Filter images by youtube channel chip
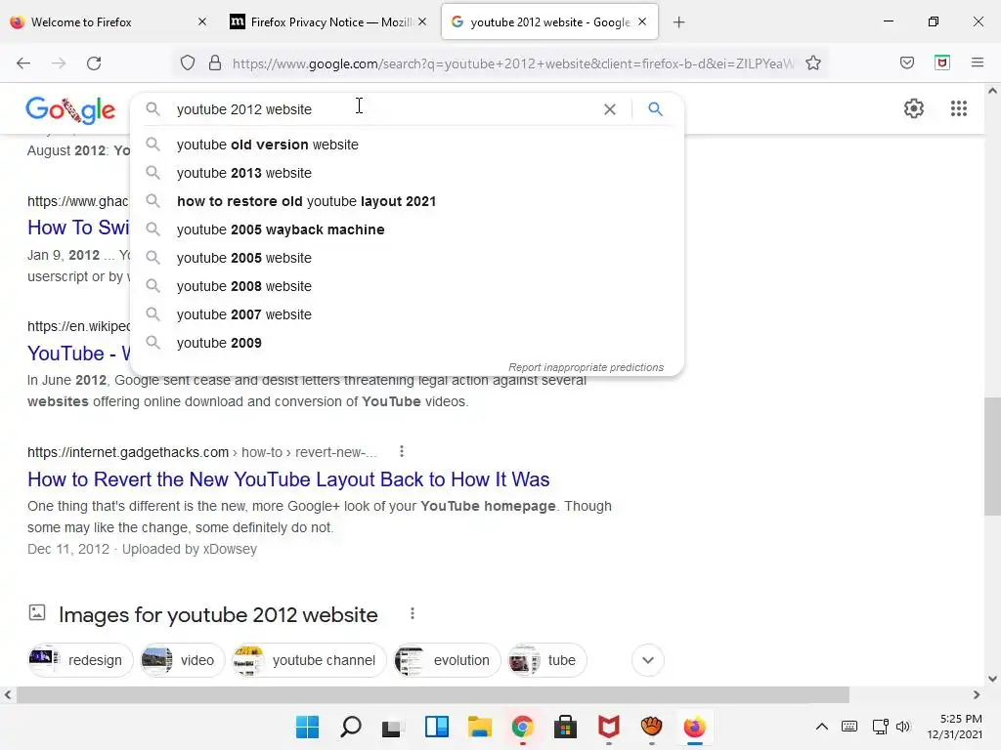 point(309,660)
